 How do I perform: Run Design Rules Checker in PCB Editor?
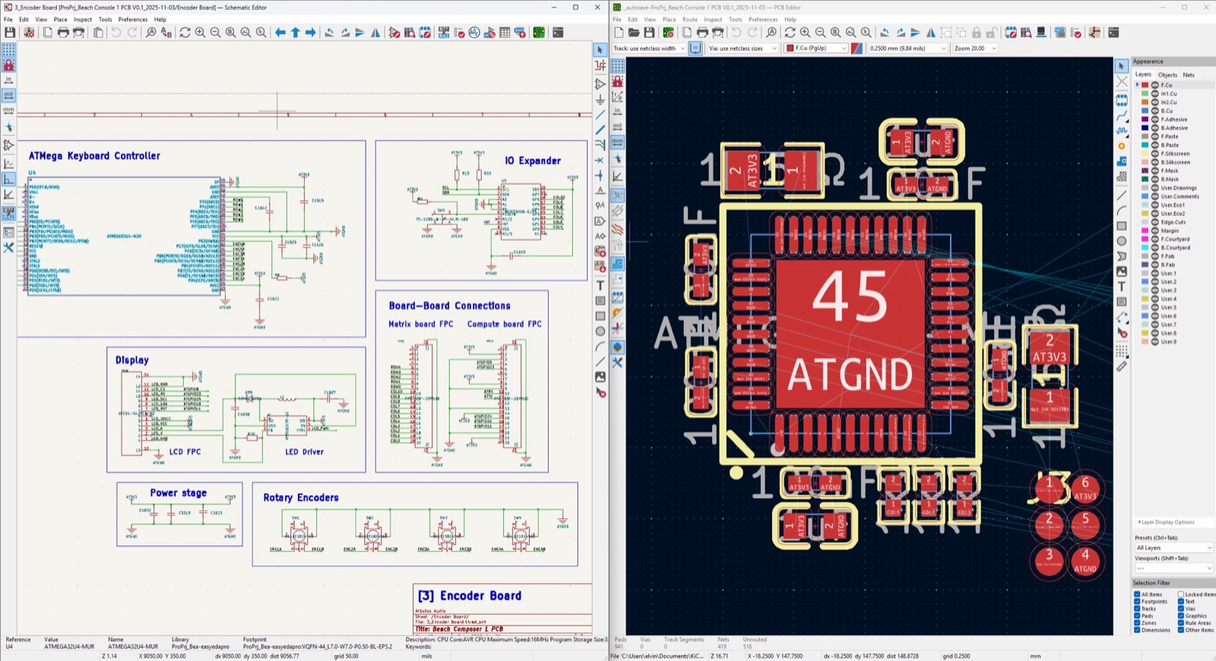(1076, 33)
